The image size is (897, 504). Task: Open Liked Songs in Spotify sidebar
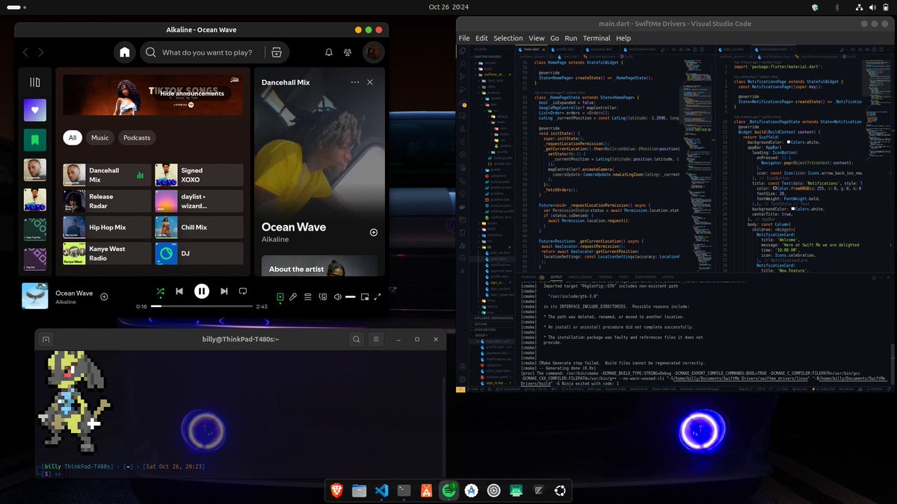(34, 110)
